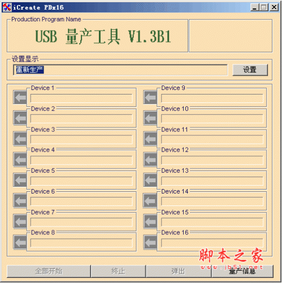Maximize the iCreate PDx16 window
Screen dimensions: 282x283
point(264,7)
